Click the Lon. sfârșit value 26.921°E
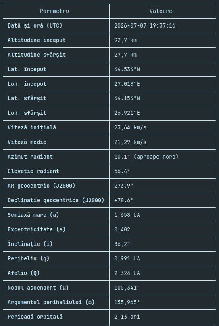 127,113
